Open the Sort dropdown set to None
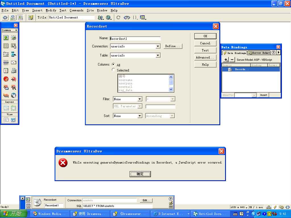 140,116
